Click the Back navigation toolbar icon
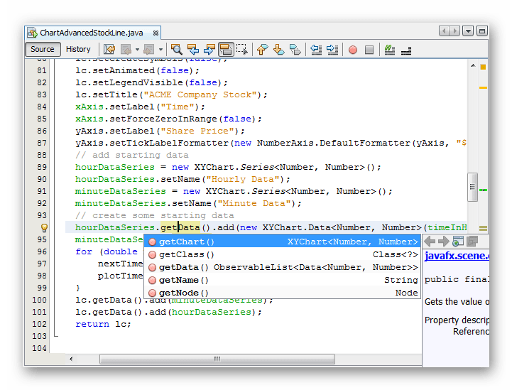Viewport: 512px width, 390px height. 126,50
